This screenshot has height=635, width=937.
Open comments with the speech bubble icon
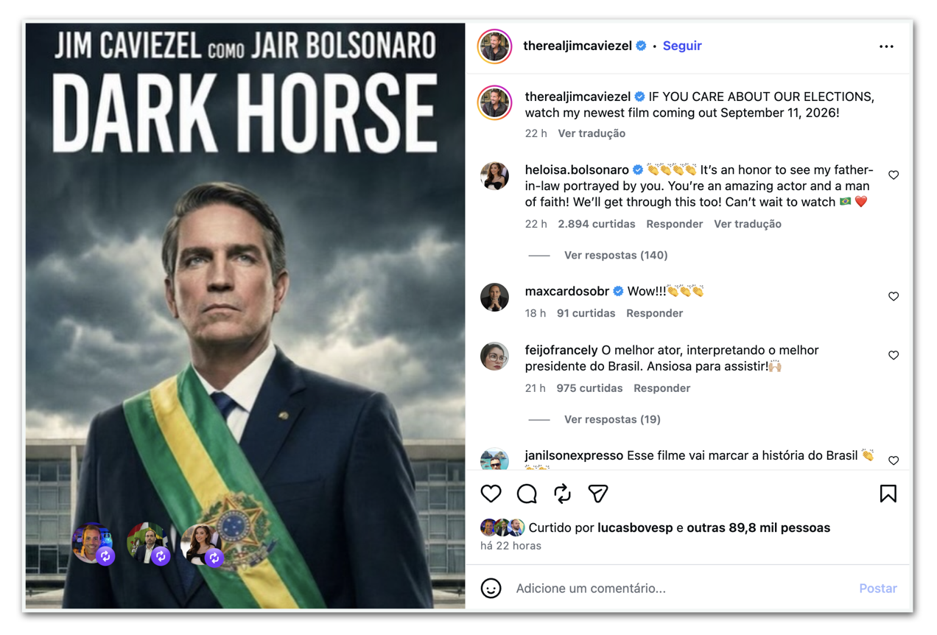527,494
